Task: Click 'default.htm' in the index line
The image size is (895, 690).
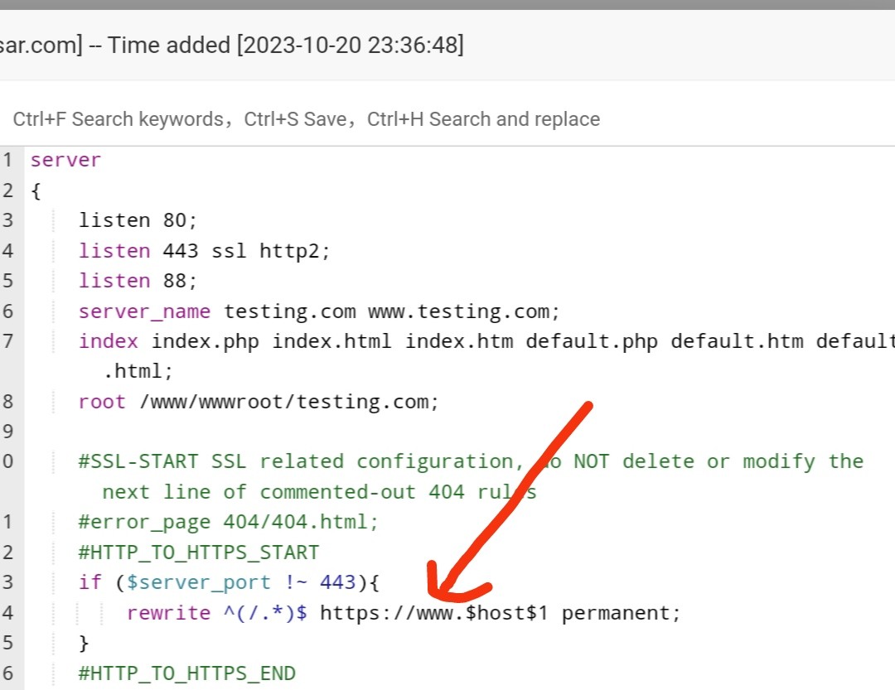Action: tap(737, 341)
